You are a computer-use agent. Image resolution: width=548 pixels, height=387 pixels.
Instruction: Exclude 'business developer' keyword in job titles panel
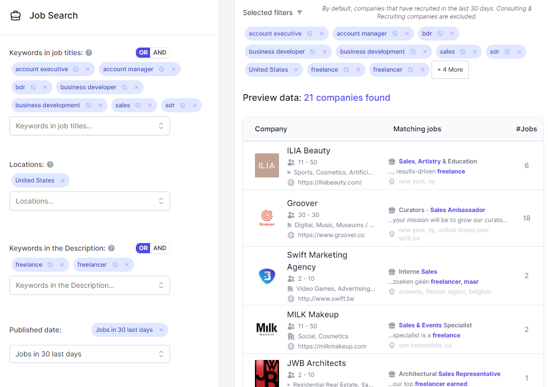(124, 87)
